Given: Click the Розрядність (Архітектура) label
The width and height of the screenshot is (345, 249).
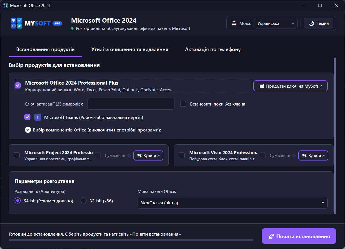Looking at the screenshot, I should point(41,191).
